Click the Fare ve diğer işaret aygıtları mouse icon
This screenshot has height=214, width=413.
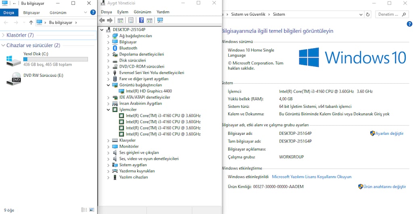[x=115, y=79]
